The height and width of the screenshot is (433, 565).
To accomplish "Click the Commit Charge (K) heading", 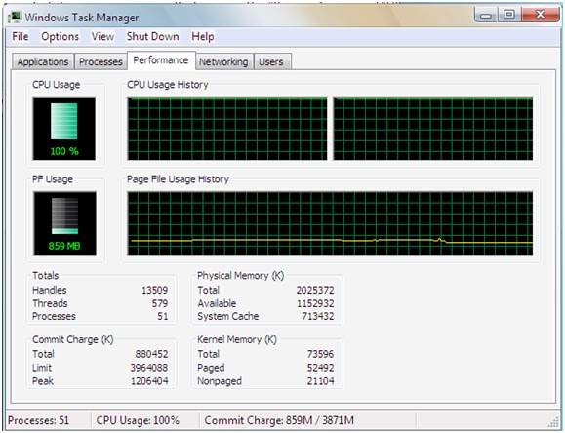I will tap(73, 339).
